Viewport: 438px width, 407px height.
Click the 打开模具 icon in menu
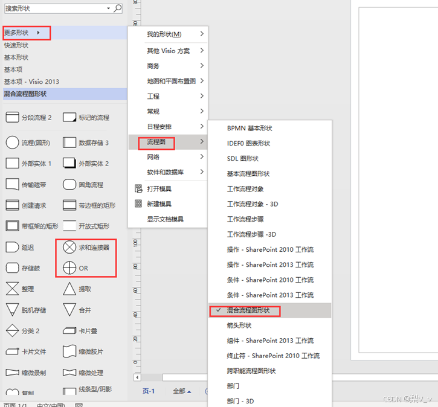point(138,188)
